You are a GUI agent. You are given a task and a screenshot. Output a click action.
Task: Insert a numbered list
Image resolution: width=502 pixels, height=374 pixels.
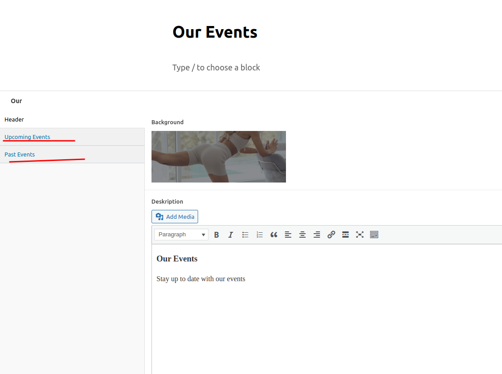[260, 235]
